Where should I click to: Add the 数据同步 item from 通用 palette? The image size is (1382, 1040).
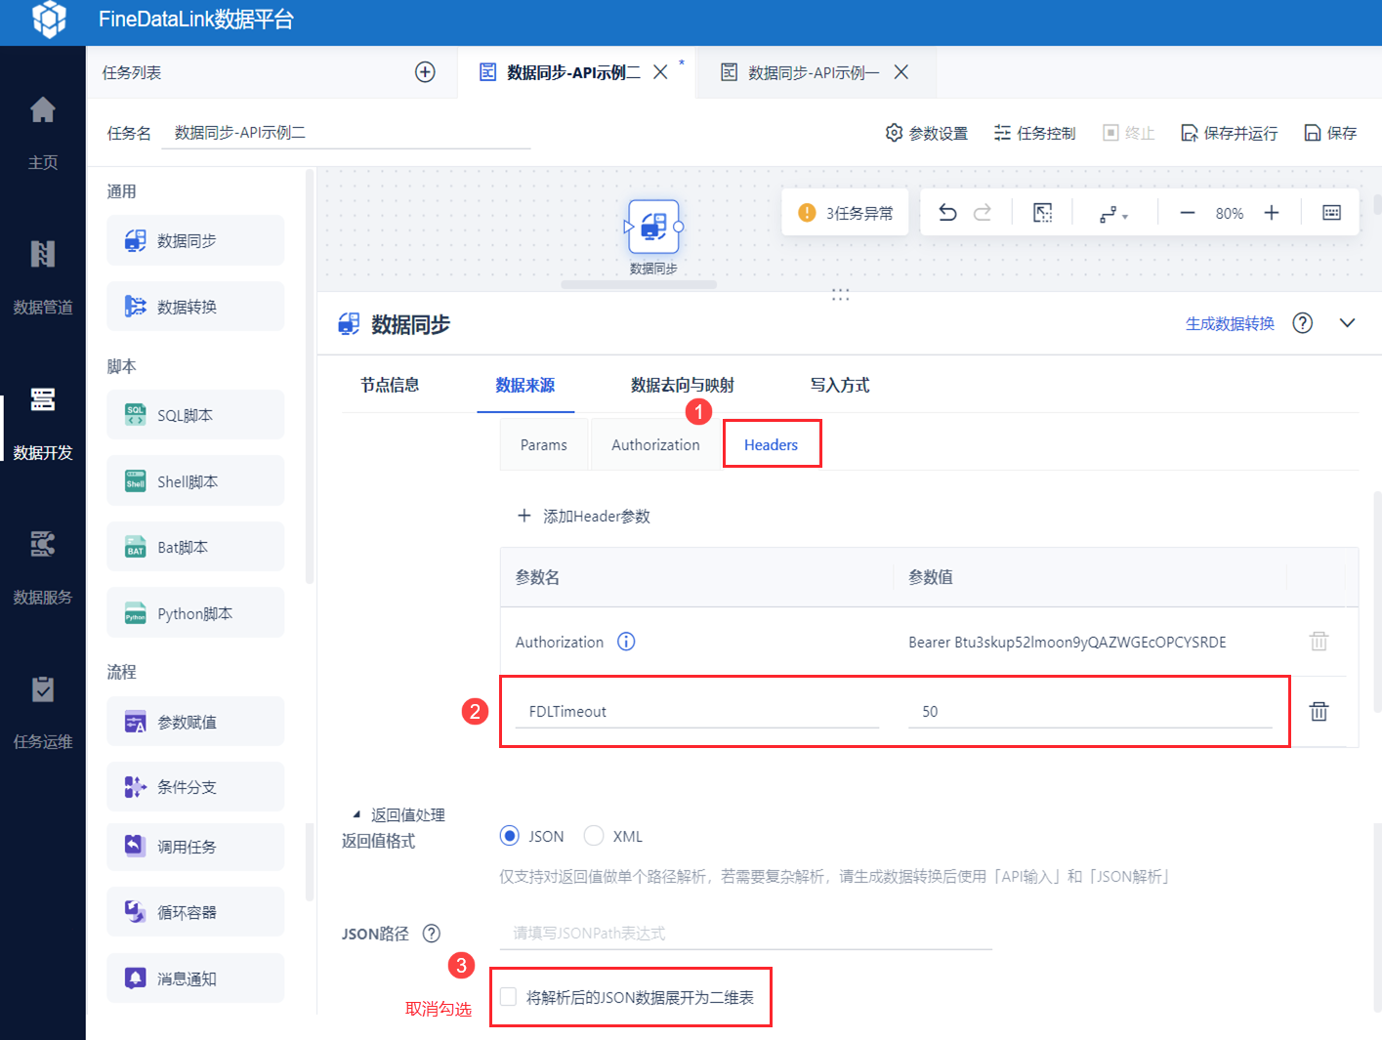point(195,240)
